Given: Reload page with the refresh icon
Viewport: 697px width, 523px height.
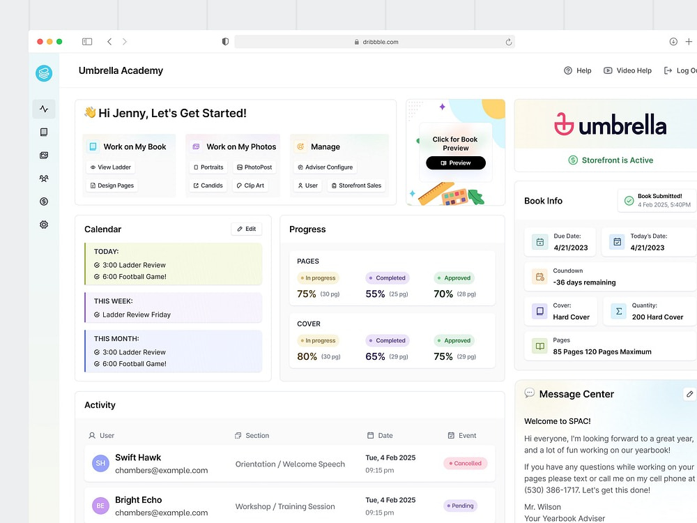Looking at the screenshot, I should tap(509, 42).
